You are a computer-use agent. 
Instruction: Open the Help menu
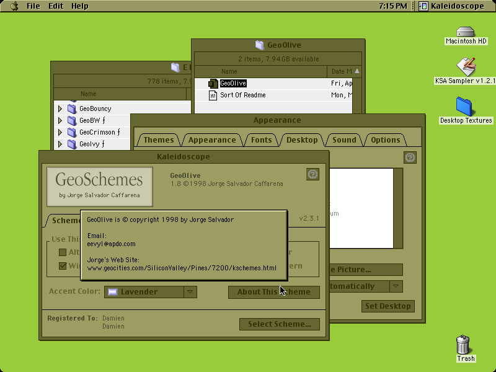[80, 6]
